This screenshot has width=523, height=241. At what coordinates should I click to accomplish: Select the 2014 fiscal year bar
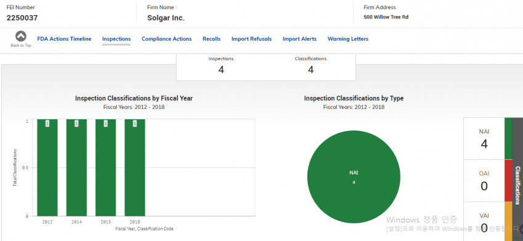[x=76, y=167]
